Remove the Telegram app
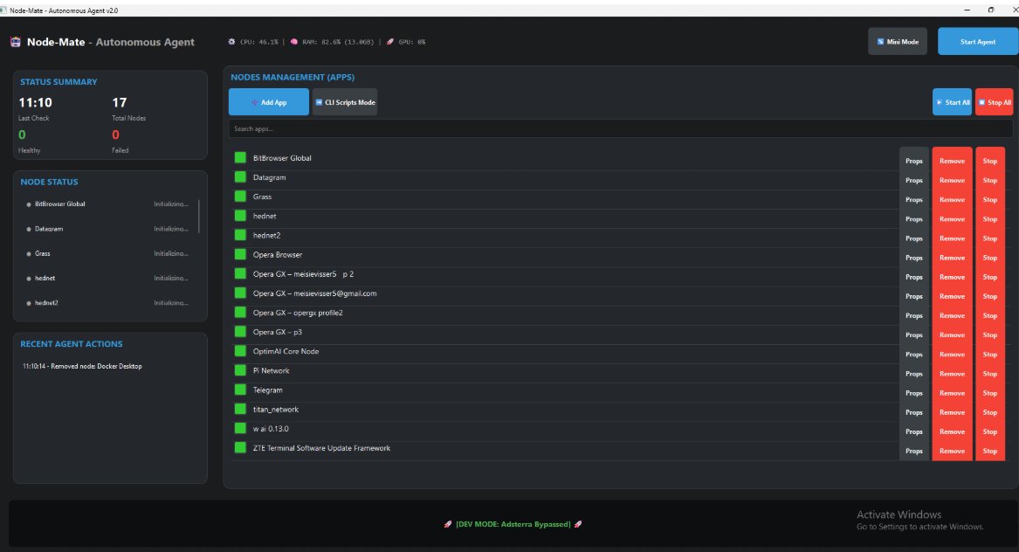The height and width of the screenshot is (552, 1019). pyautogui.click(x=952, y=393)
